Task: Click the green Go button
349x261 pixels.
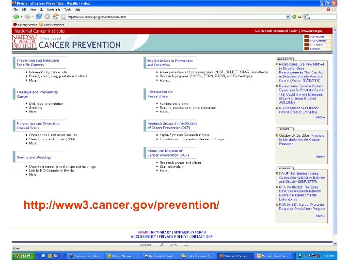Action: [x=297, y=17]
